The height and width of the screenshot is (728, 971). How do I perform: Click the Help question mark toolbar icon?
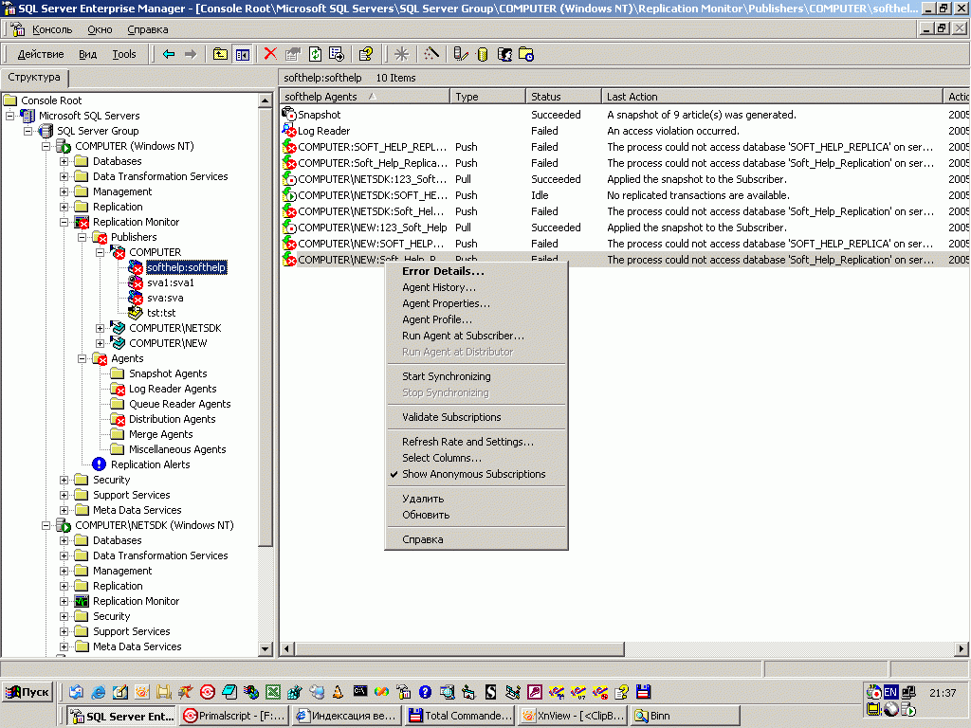(365, 54)
